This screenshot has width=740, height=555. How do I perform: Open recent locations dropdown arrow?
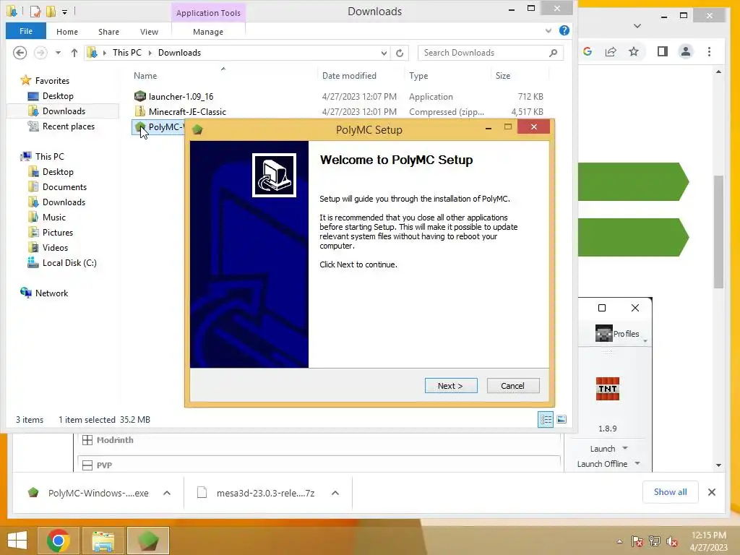[x=58, y=53]
